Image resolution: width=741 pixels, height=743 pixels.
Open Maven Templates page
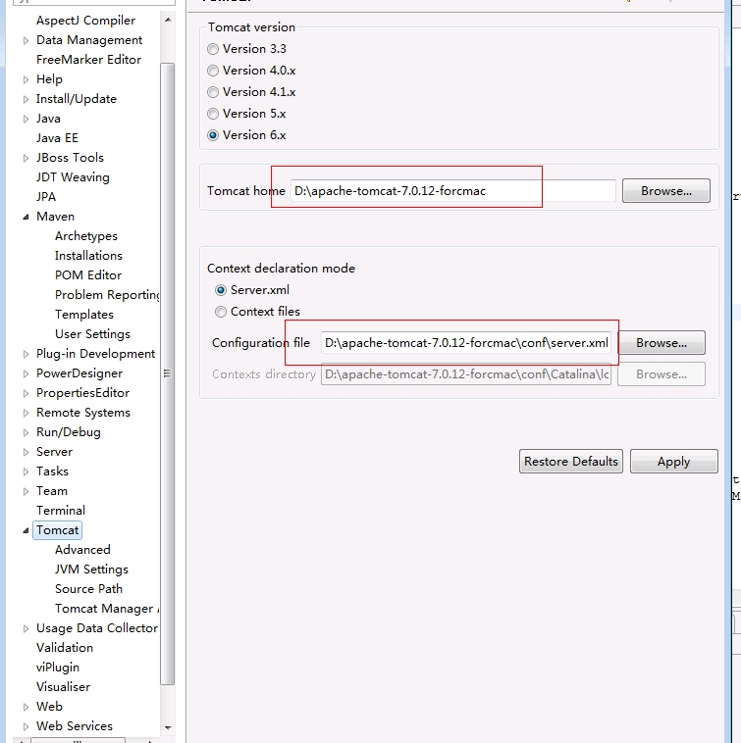pyautogui.click(x=84, y=315)
